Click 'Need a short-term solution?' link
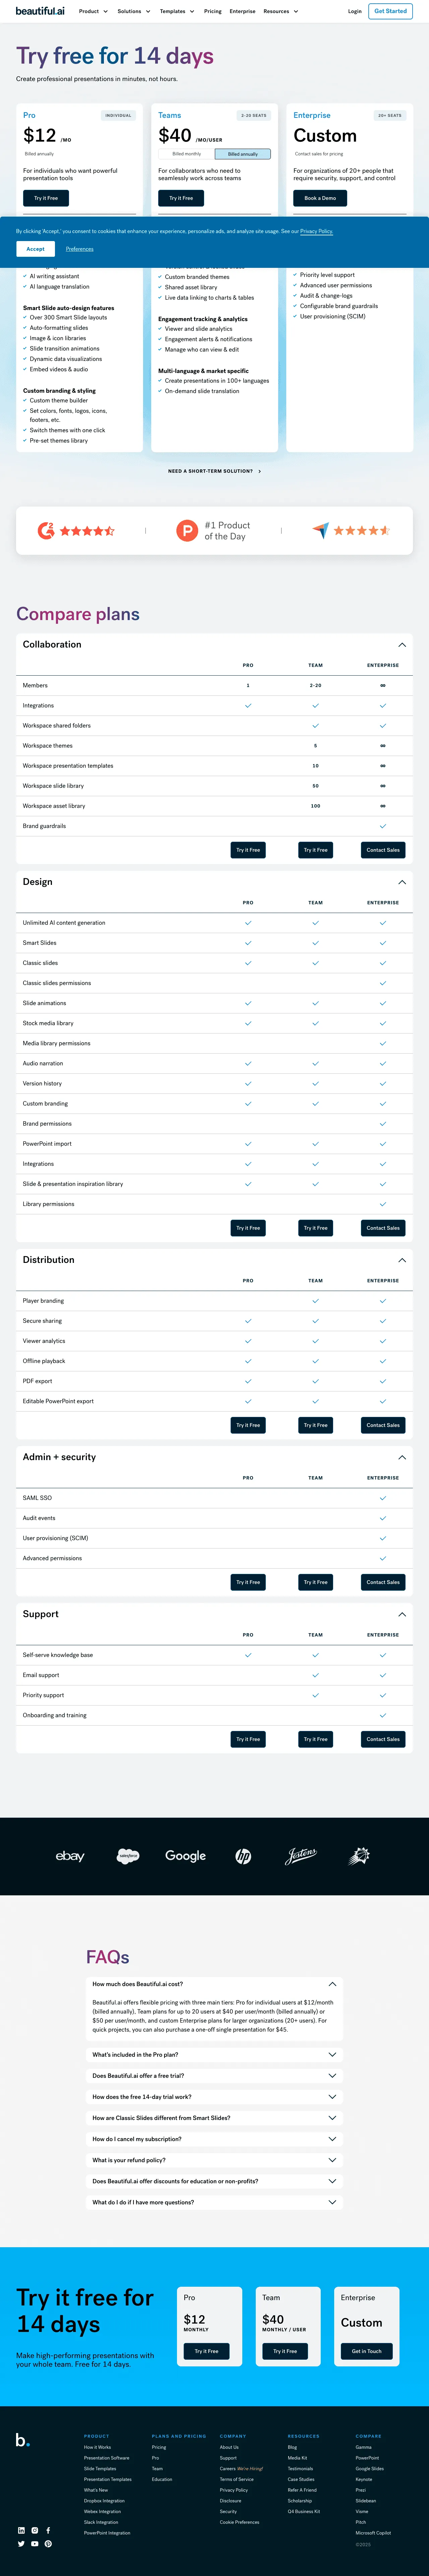 214,471
